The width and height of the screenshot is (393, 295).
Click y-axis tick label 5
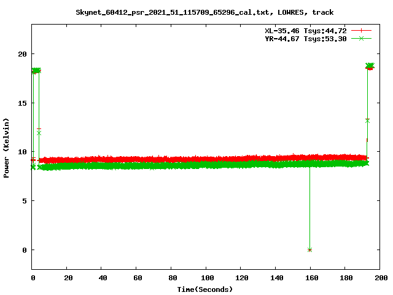click(25, 201)
